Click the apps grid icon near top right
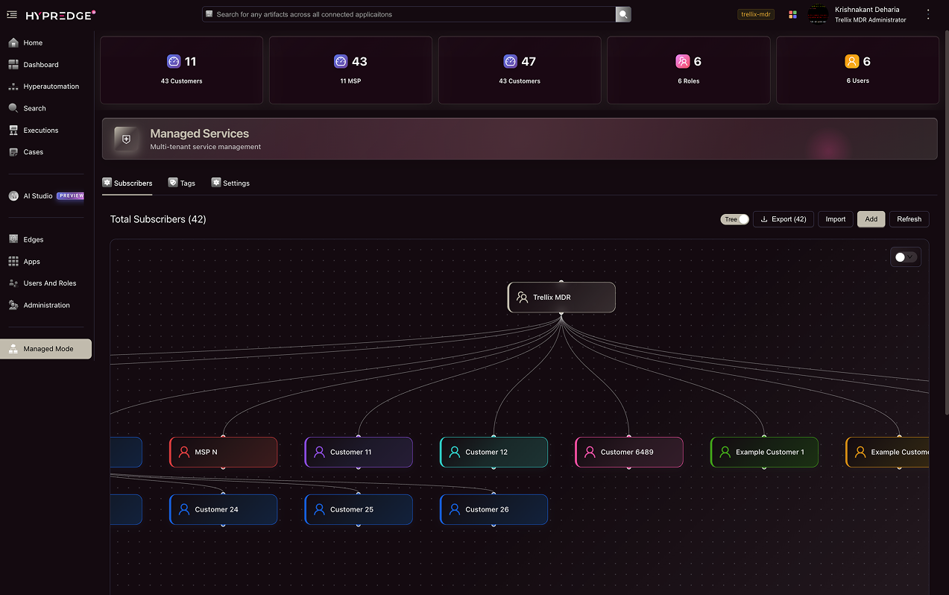Image resolution: width=949 pixels, height=595 pixels. click(x=792, y=14)
